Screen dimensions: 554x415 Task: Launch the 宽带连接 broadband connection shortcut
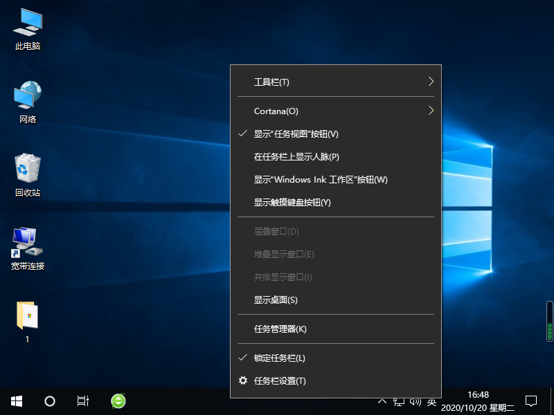point(28,246)
